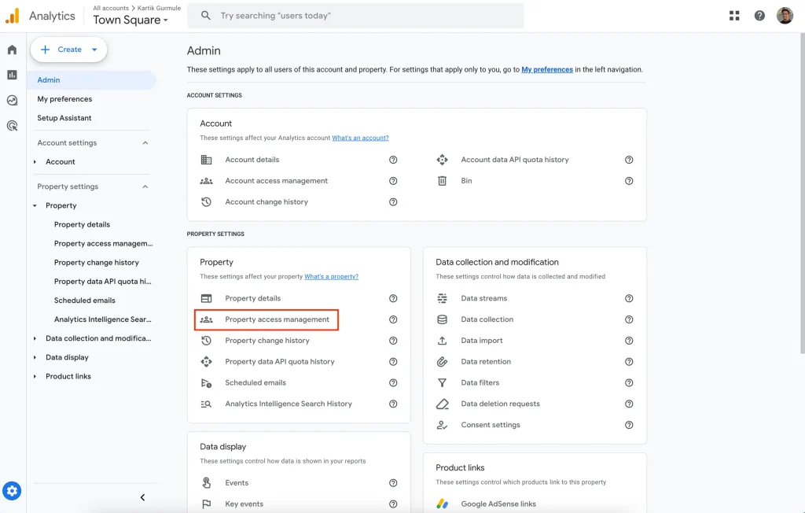
Task: Click the page vertical scrollbar
Action: click(x=803, y=193)
